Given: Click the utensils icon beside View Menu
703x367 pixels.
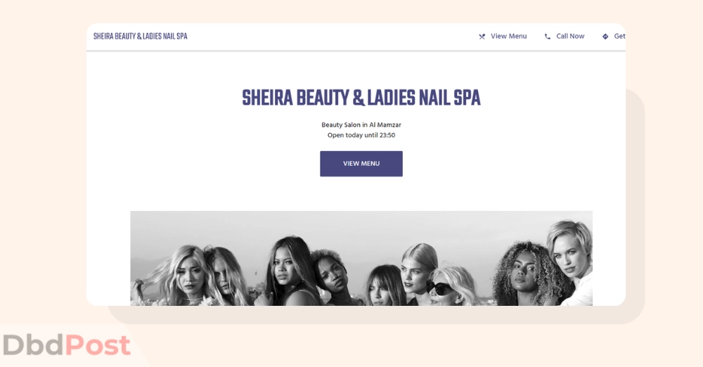Looking at the screenshot, I should click(482, 37).
